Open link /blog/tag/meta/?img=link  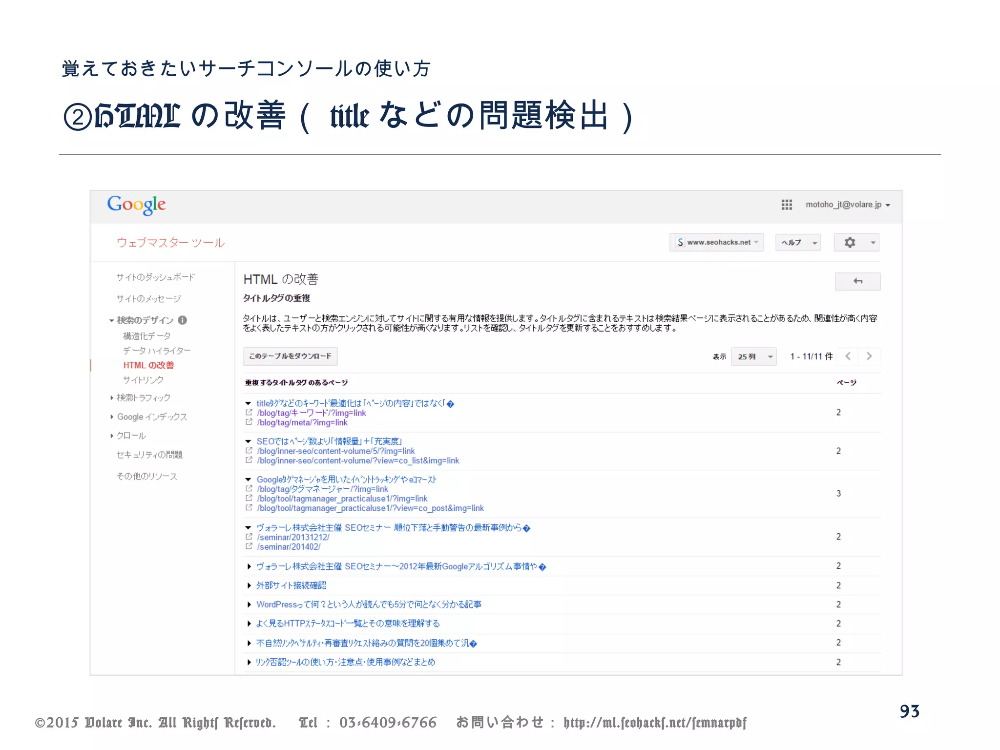pos(302,422)
